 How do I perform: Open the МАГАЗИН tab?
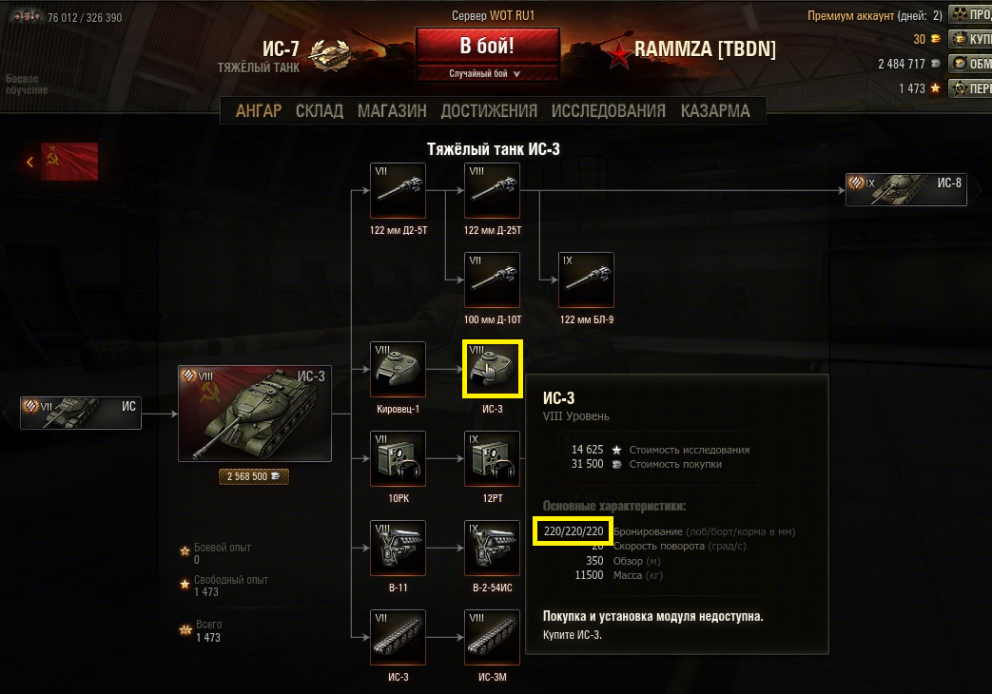pyautogui.click(x=392, y=110)
